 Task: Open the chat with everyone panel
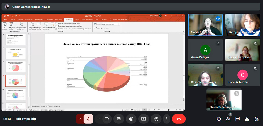point(237,119)
